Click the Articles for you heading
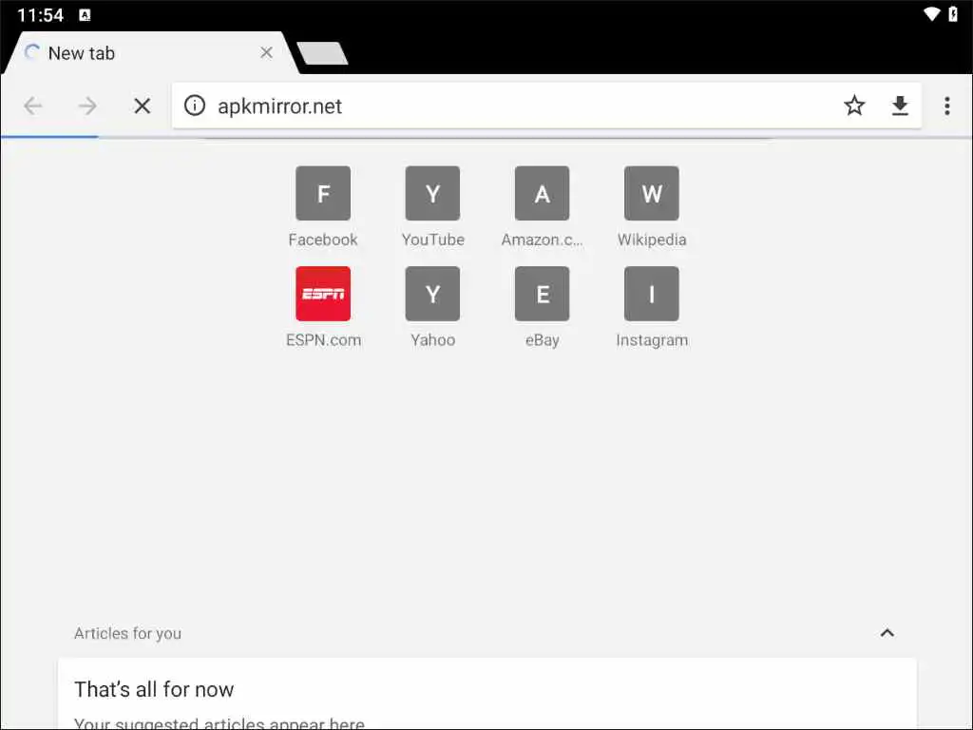 (128, 633)
